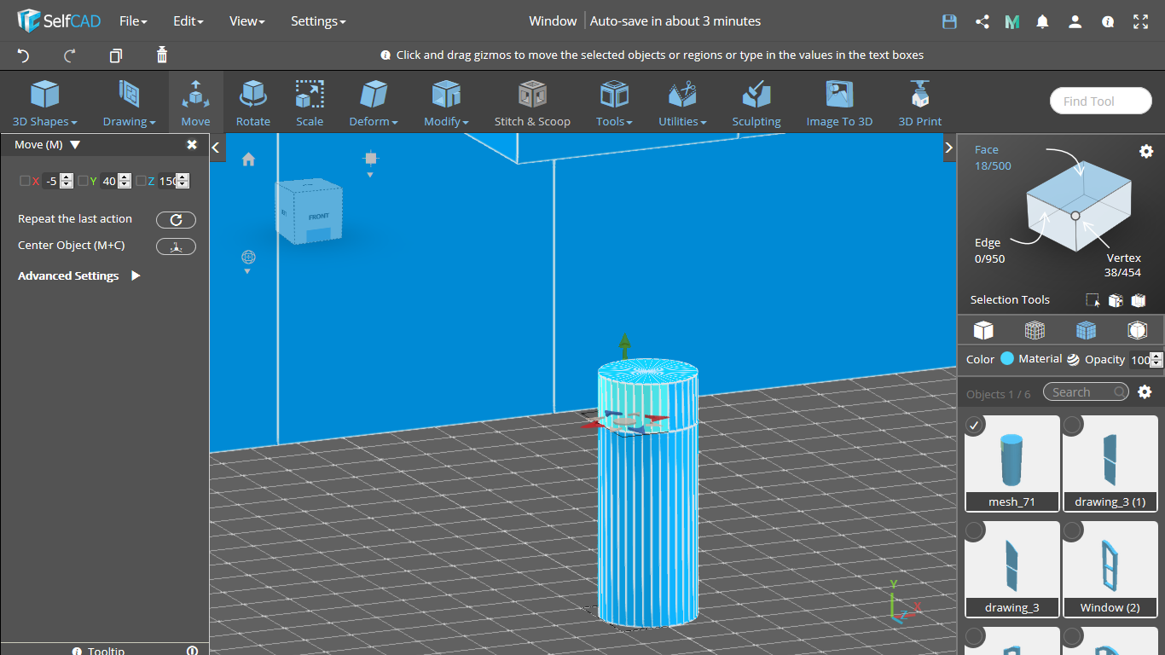Open the MyMiniFactory M icon

coord(1012,22)
